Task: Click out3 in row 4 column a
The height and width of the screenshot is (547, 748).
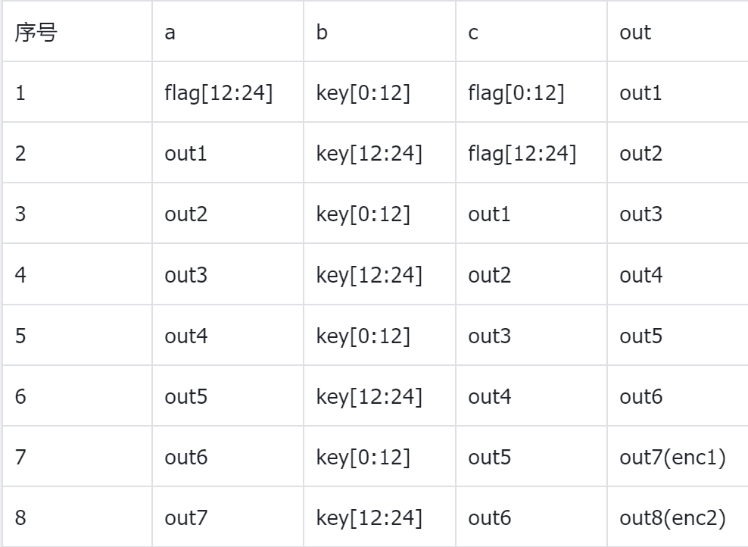Action: (x=185, y=276)
